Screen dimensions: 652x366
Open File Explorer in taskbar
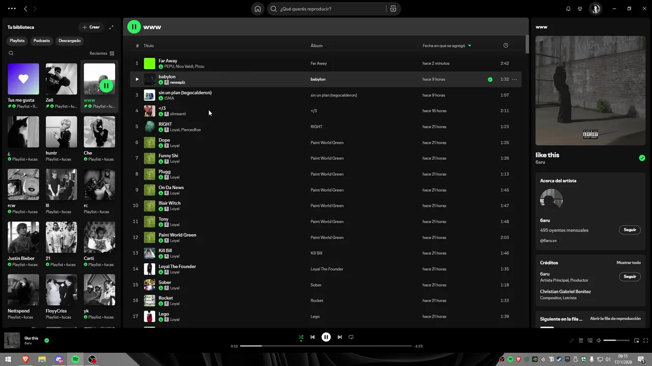coord(42,359)
